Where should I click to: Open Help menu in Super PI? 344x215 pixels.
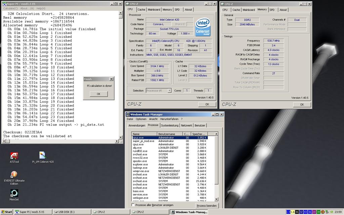point(41,8)
